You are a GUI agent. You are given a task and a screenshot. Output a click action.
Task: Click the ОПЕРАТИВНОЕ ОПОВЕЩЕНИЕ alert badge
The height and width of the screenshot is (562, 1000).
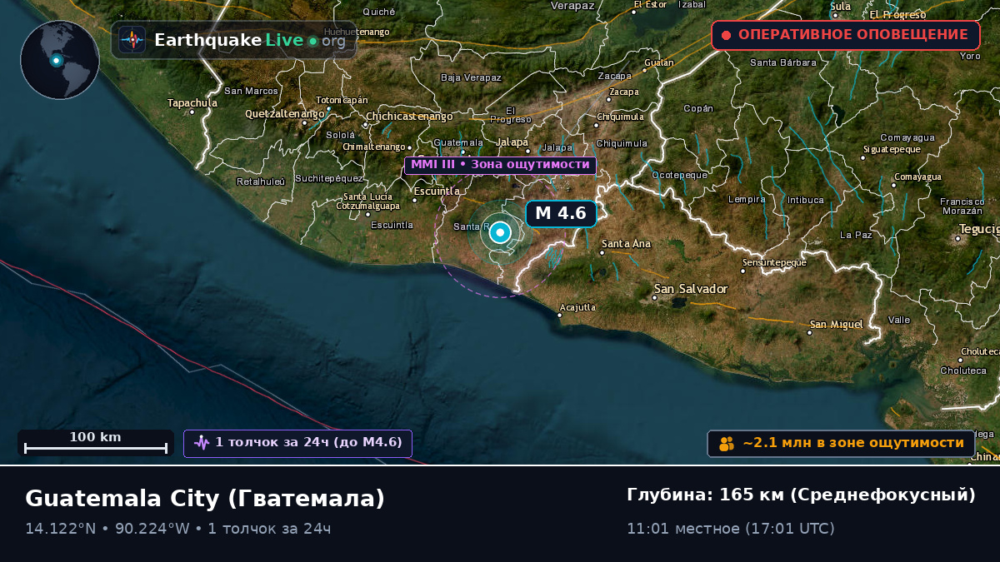tap(846, 35)
